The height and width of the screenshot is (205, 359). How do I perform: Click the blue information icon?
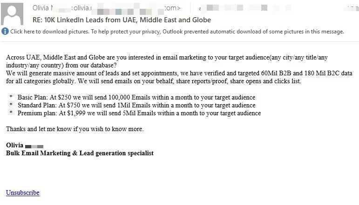pyautogui.click(x=5, y=31)
